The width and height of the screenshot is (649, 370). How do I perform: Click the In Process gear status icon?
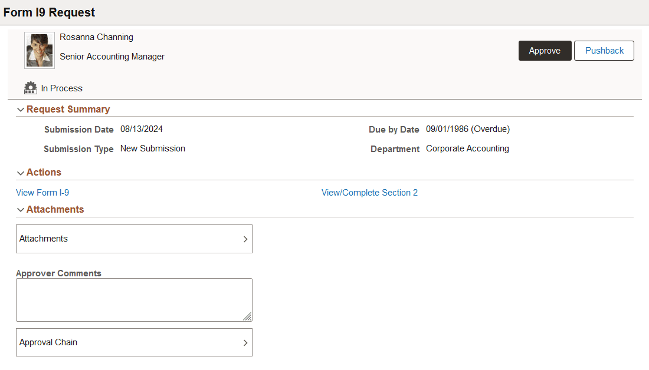(x=30, y=88)
